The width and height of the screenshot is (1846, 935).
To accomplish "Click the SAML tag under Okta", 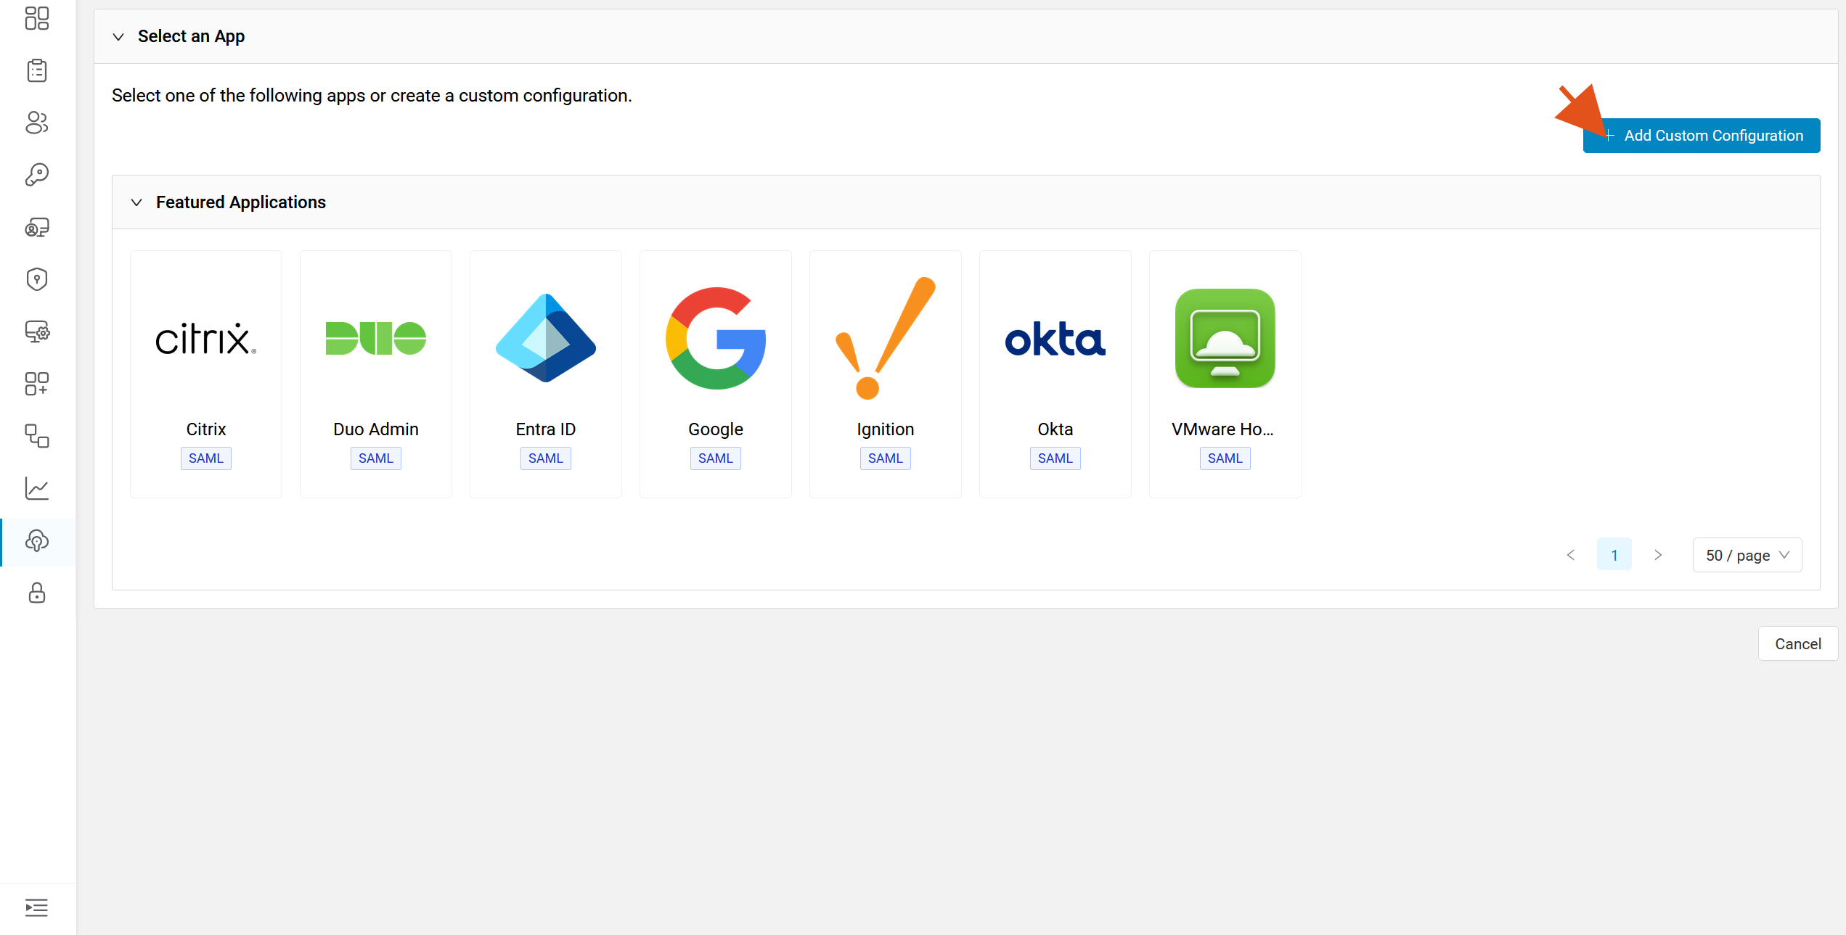I will point(1055,458).
